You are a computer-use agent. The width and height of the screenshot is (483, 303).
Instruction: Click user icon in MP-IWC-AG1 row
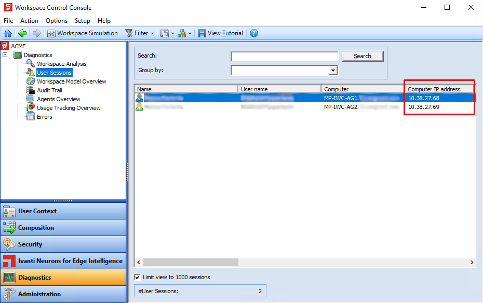tap(140, 98)
